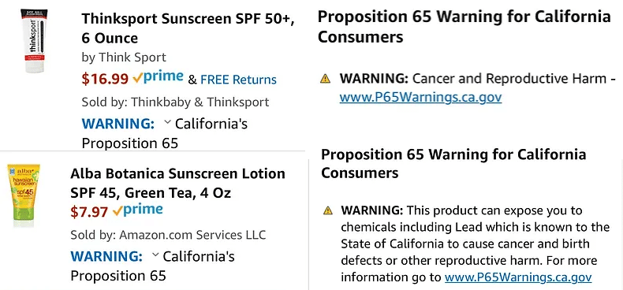Click the warning triangle beside the Lead warning
623x290 pixels.
click(328, 210)
